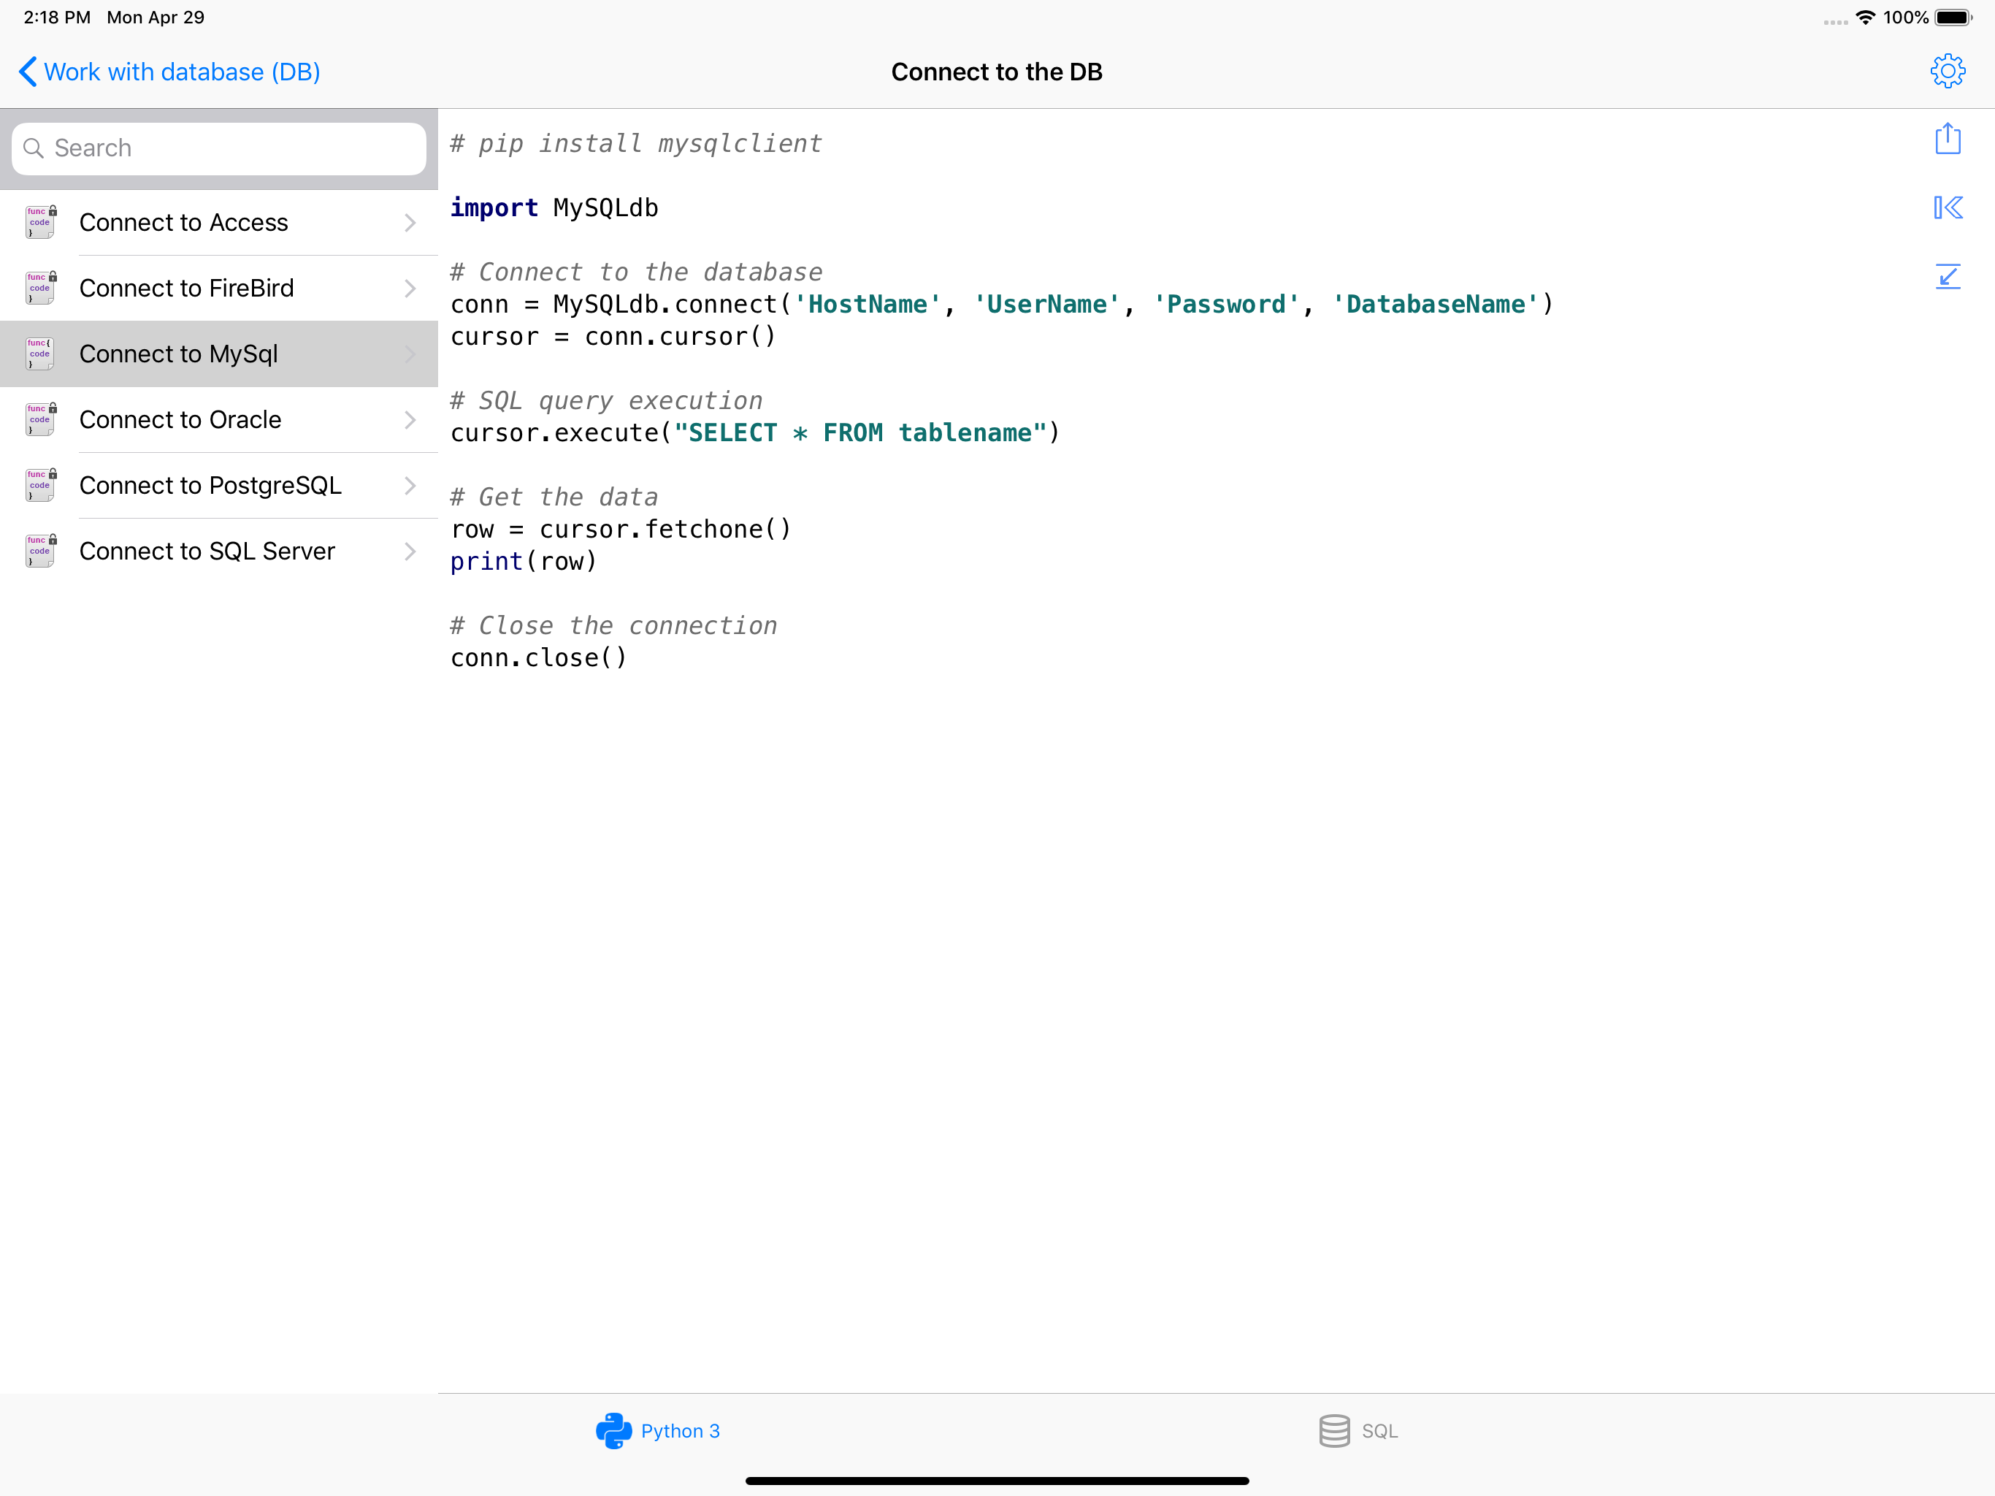This screenshot has height=1496, width=1995.
Task: Select Connect to MySql list item
Action: click(179, 354)
